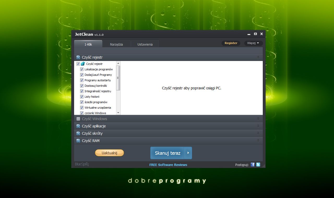Click the Czyść aplikacje section title

coord(94,126)
